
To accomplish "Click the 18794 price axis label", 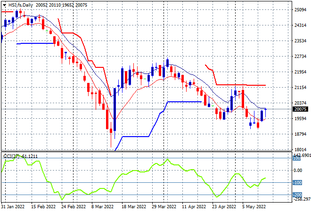I will pos(300,134).
